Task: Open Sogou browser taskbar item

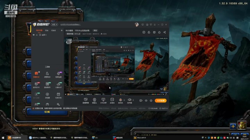Action: [38, 138]
